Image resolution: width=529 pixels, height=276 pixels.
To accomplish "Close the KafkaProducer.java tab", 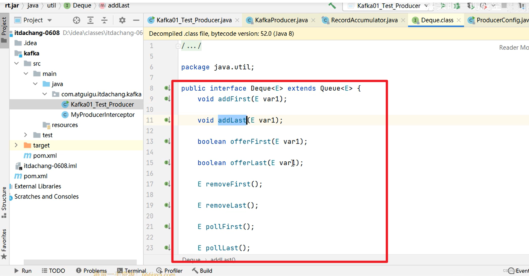I will pos(313,20).
